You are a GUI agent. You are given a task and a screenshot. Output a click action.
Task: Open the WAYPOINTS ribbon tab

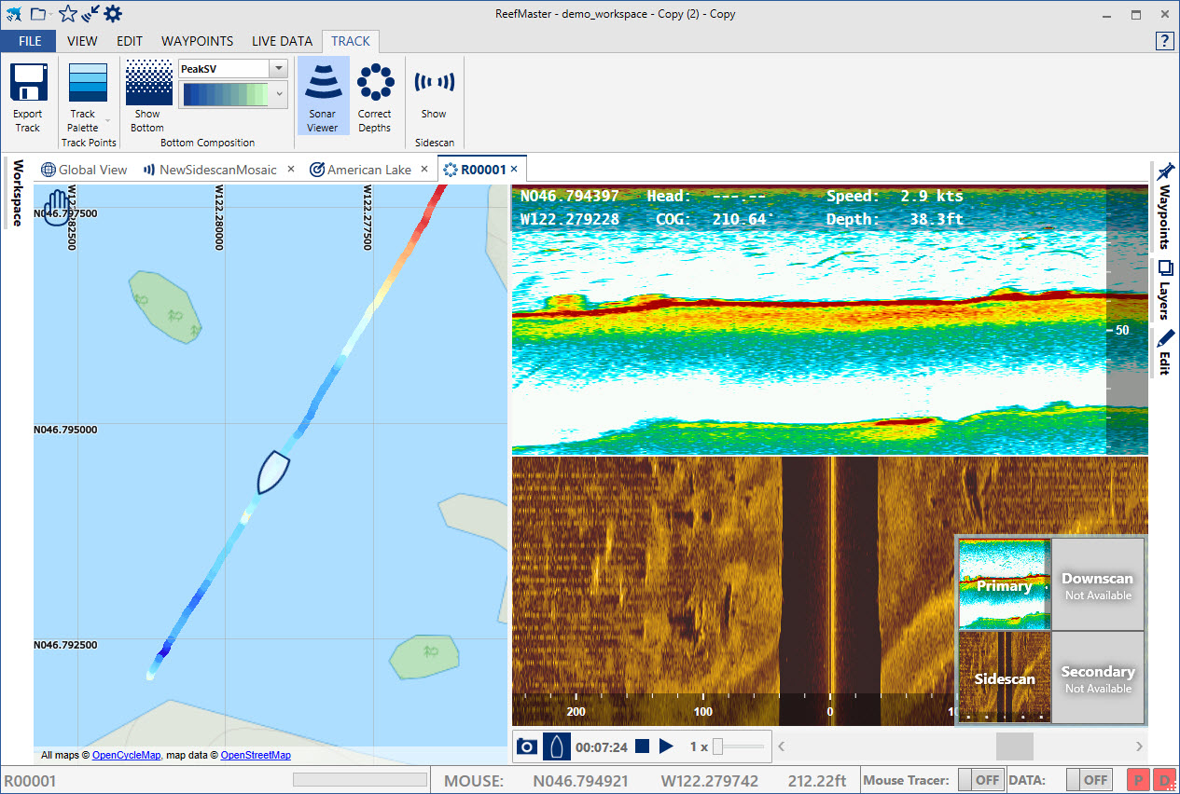tap(197, 41)
